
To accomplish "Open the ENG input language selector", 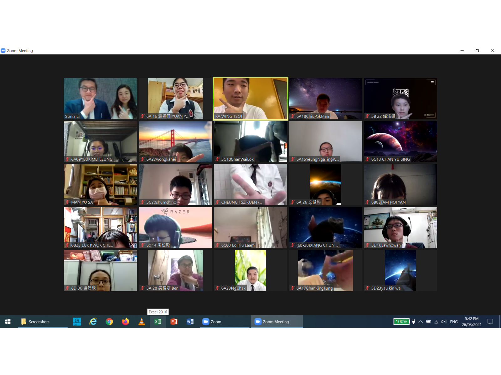I will pos(454,321).
